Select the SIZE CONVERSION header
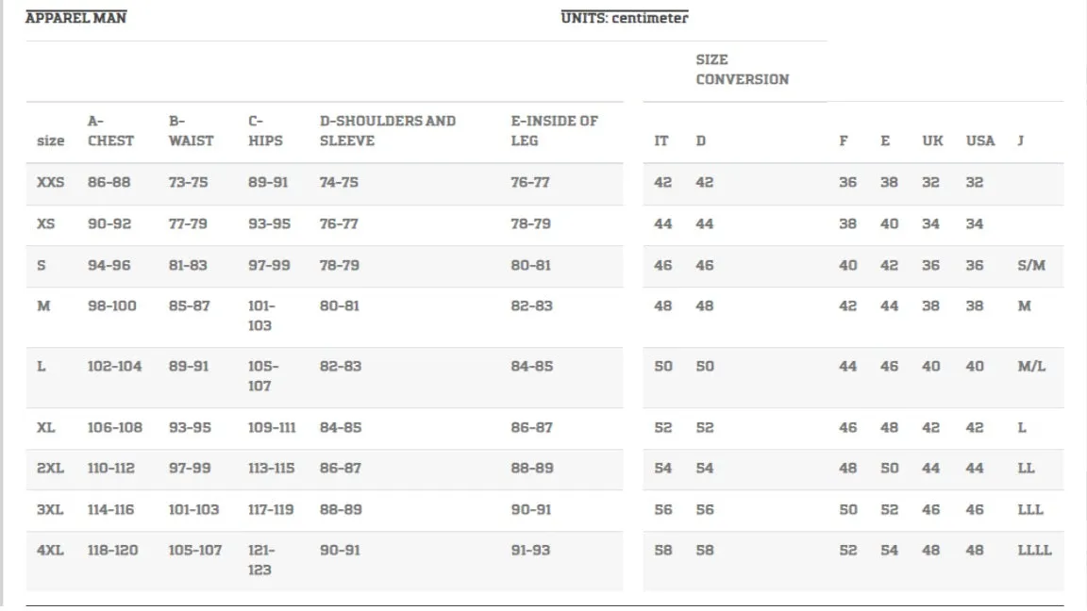1087x611 pixels. tap(743, 70)
